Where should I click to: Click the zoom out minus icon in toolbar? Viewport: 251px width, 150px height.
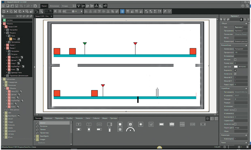[64, 11]
